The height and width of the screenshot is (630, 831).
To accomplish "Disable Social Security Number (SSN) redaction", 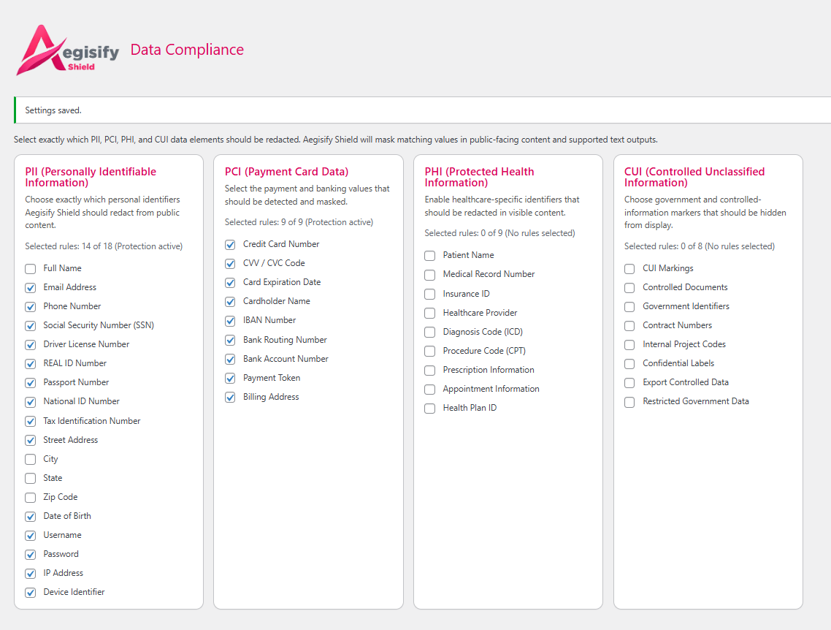I will [x=31, y=326].
